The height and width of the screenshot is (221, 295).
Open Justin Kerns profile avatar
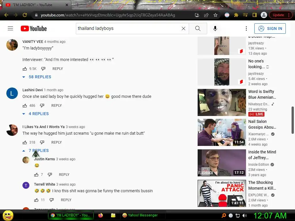pos(26,160)
